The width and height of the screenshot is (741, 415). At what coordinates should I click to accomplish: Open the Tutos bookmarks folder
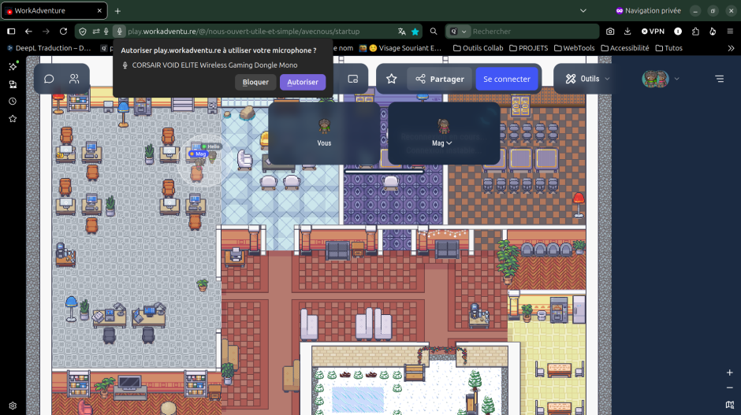(x=668, y=48)
